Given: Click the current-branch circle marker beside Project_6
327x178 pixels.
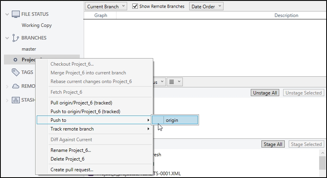Looking at the screenshot, I should click(15, 60).
